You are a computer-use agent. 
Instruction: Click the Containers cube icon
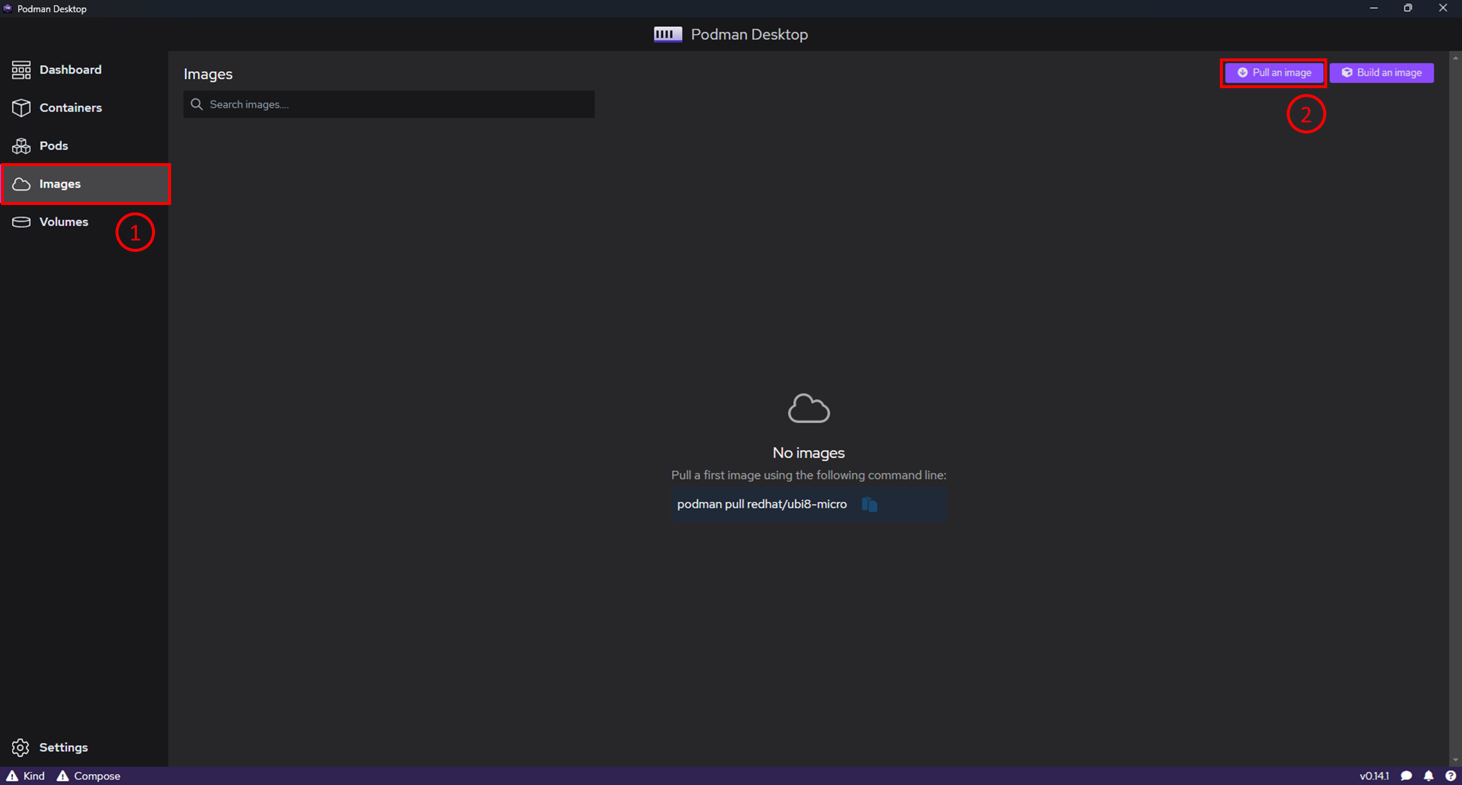coord(21,108)
